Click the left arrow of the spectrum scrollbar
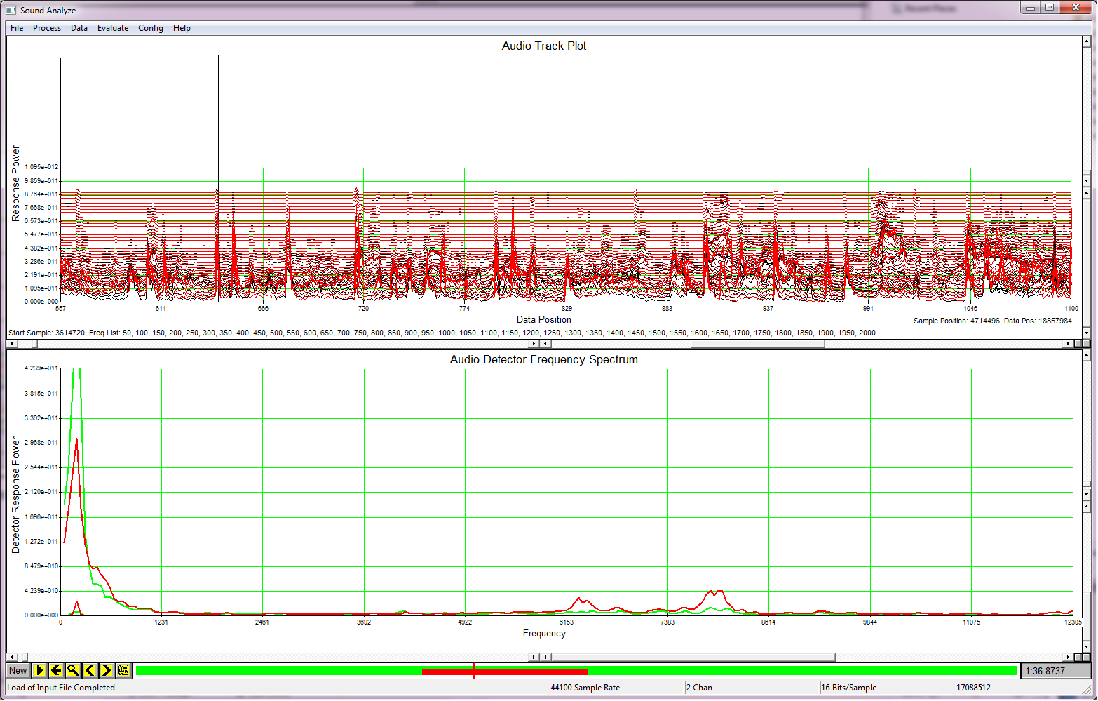1098x701 pixels. [11, 657]
